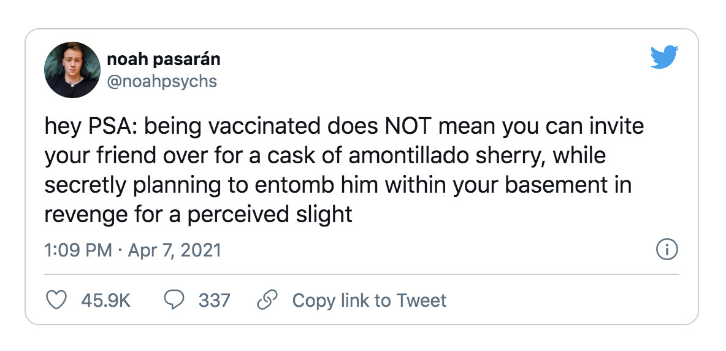Click the Twitter bird logo
This screenshot has height=351, width=726.
pyautogui.click(x=665, y=58)
